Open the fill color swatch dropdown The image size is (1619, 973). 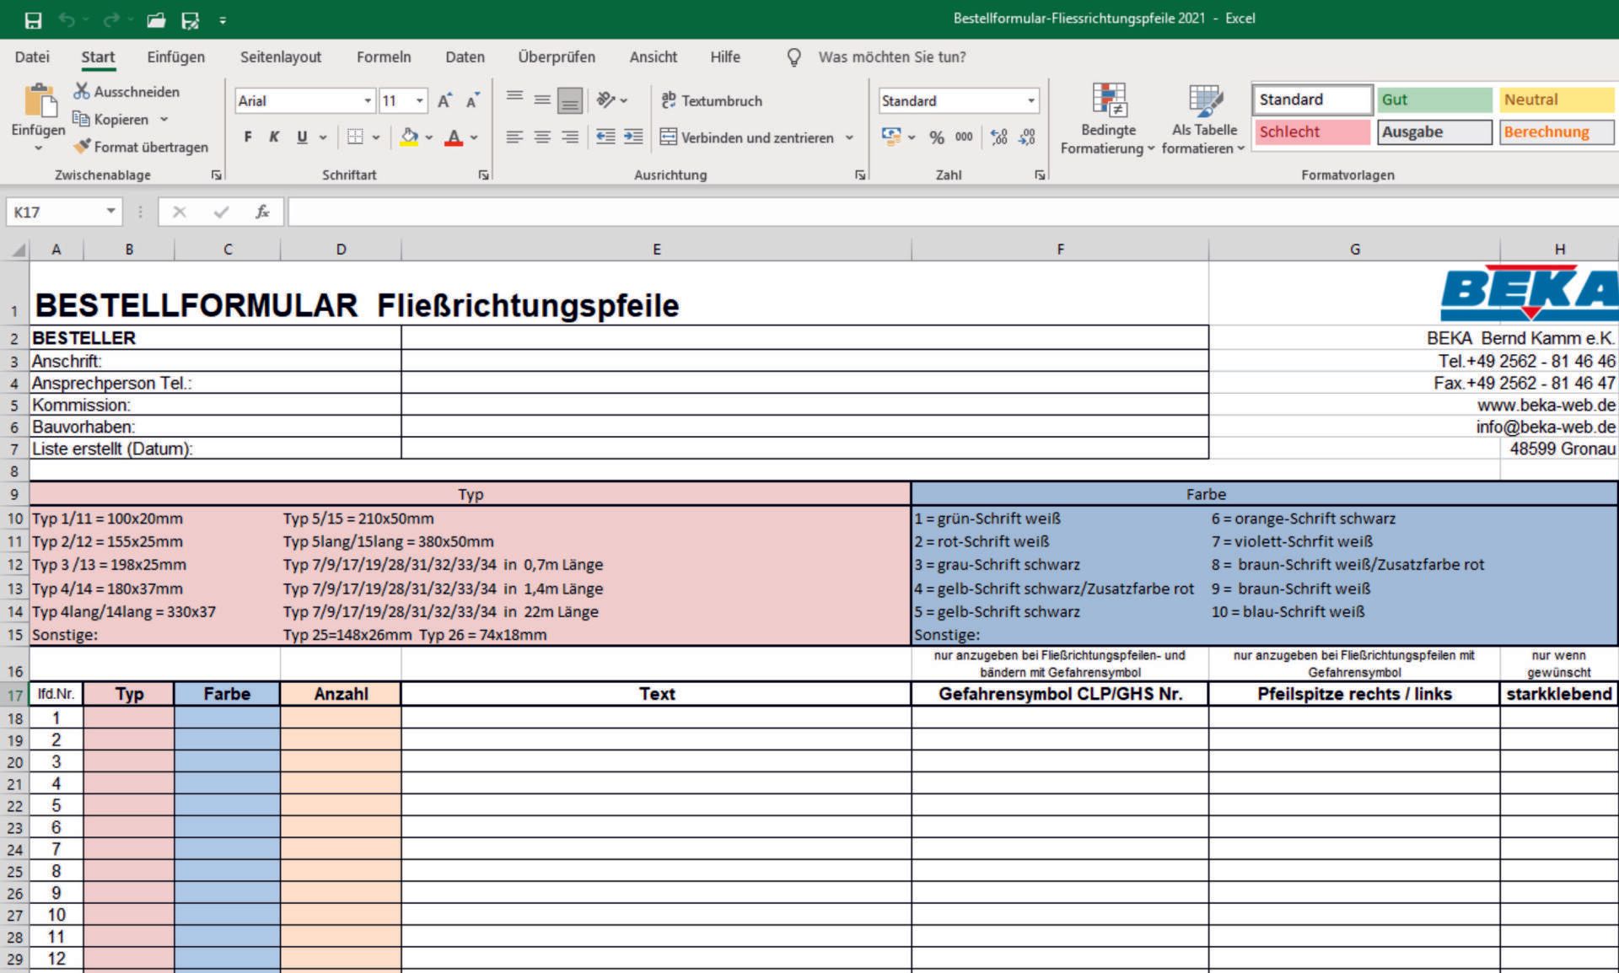[429, 137]
